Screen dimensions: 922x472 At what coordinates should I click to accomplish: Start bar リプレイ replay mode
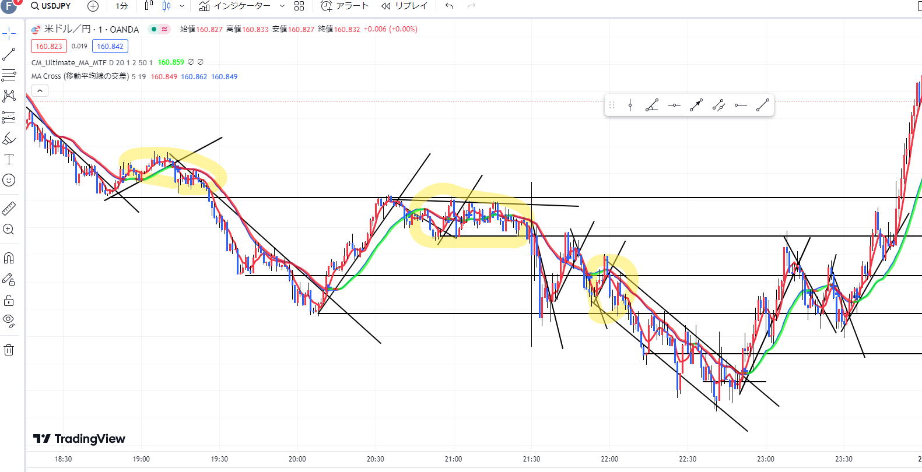pos(404,6)
